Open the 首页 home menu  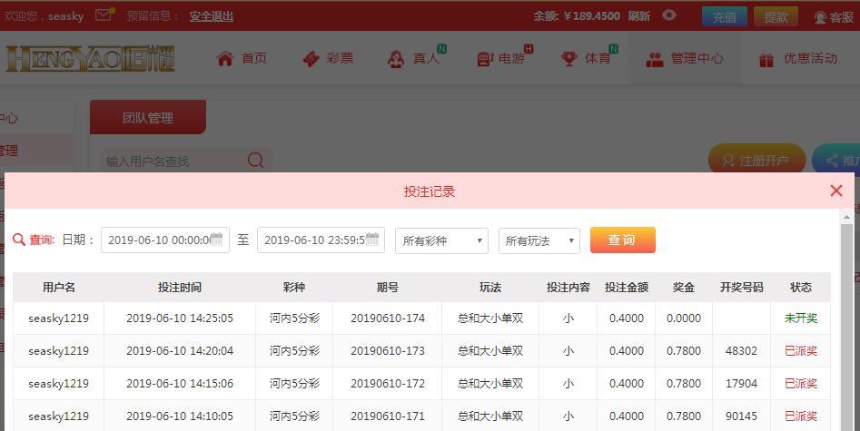click(242, 59)
